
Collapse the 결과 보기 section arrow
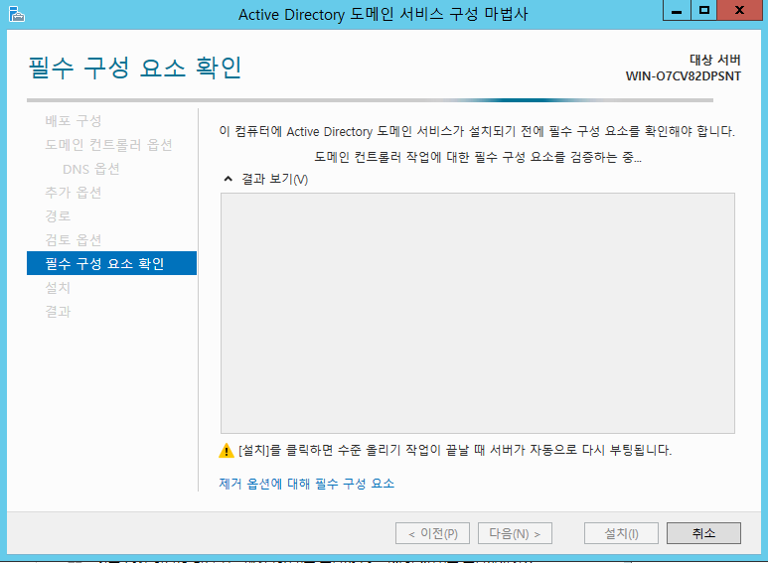[228, 179]
